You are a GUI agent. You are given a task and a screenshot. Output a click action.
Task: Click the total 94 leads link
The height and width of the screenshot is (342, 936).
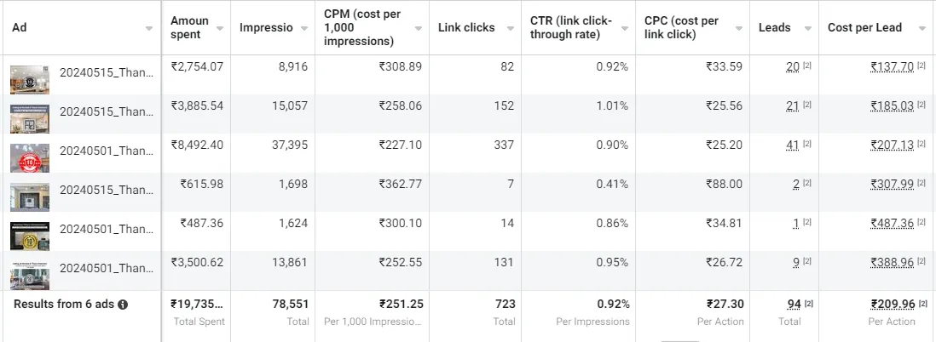point(794,305)
